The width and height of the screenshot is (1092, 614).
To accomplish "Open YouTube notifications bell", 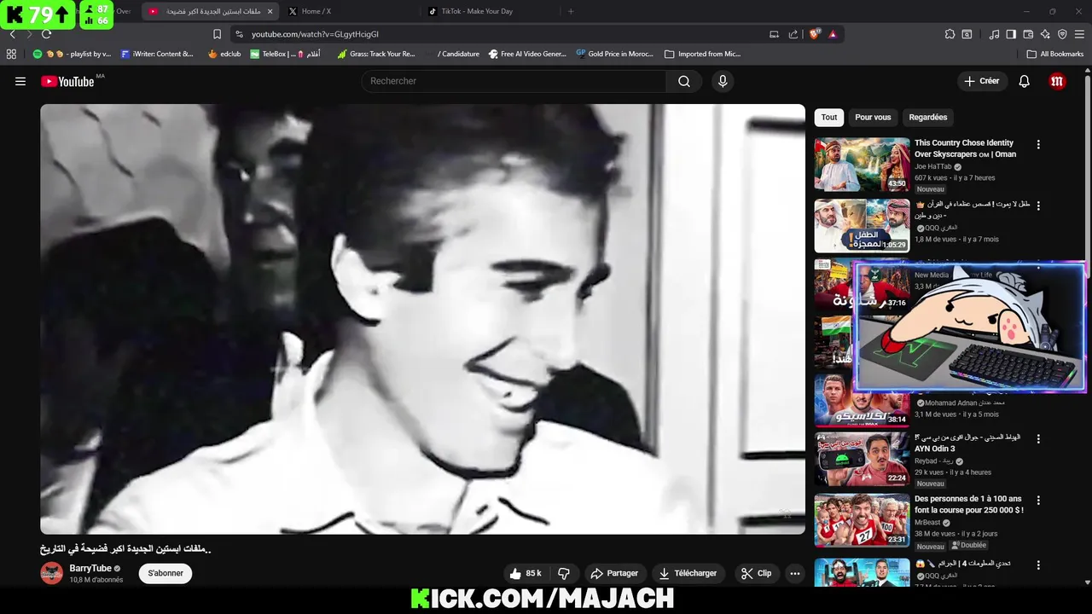I will coord(1025,81).
